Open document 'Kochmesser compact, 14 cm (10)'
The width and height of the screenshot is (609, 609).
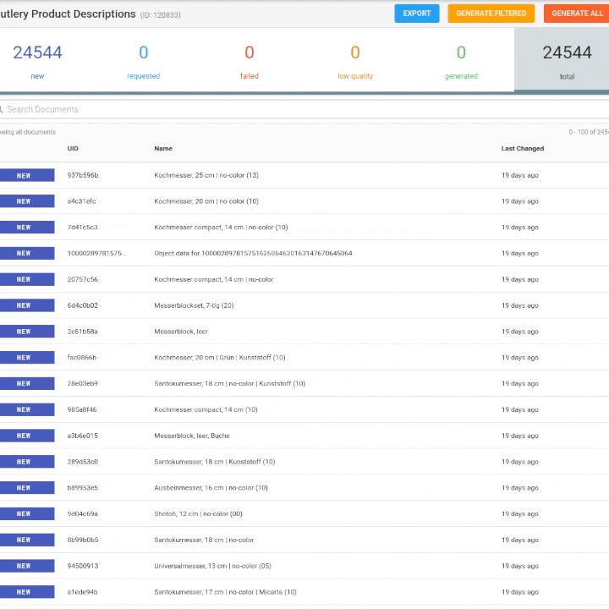click(206, 409)
